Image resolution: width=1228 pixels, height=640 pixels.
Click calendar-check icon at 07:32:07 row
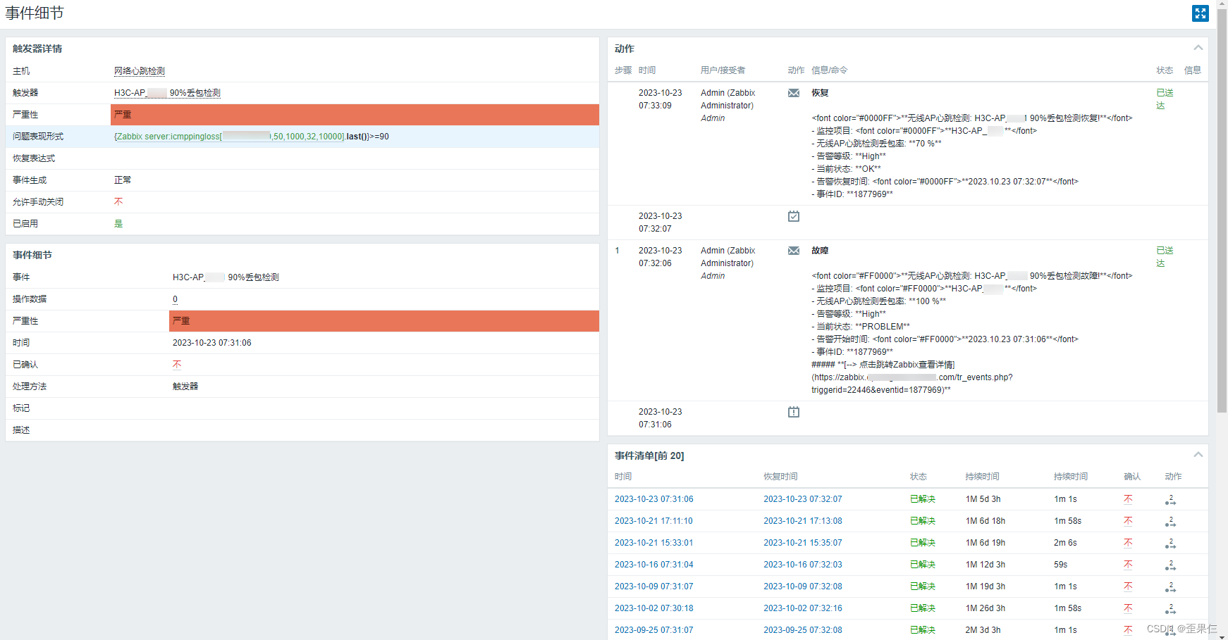tap(794, 216)
